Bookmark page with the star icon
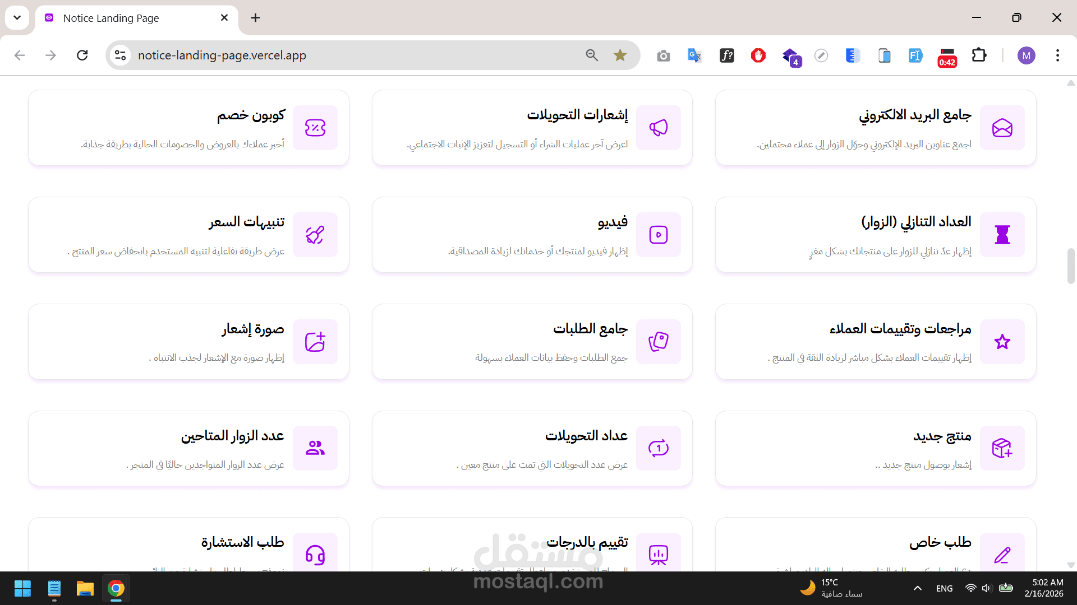 620,55
